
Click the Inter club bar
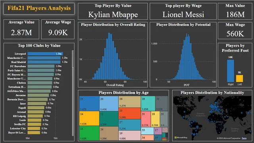point(37,103)
